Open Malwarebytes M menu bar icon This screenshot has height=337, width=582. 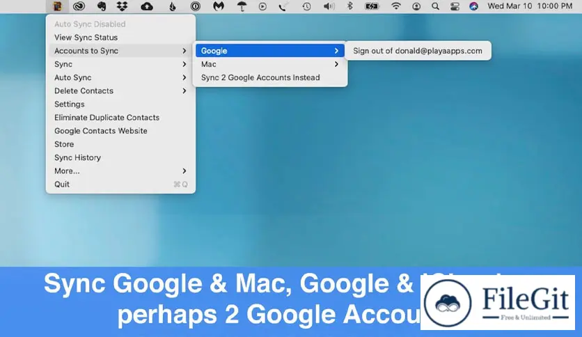(219, 6)
